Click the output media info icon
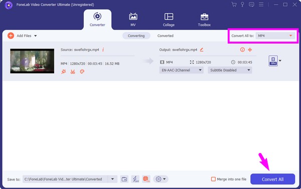The image size is (301, 189). click(242, 49)
